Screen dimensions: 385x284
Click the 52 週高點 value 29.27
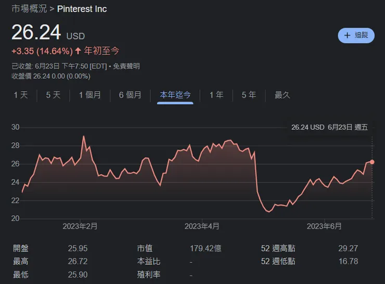348,249
